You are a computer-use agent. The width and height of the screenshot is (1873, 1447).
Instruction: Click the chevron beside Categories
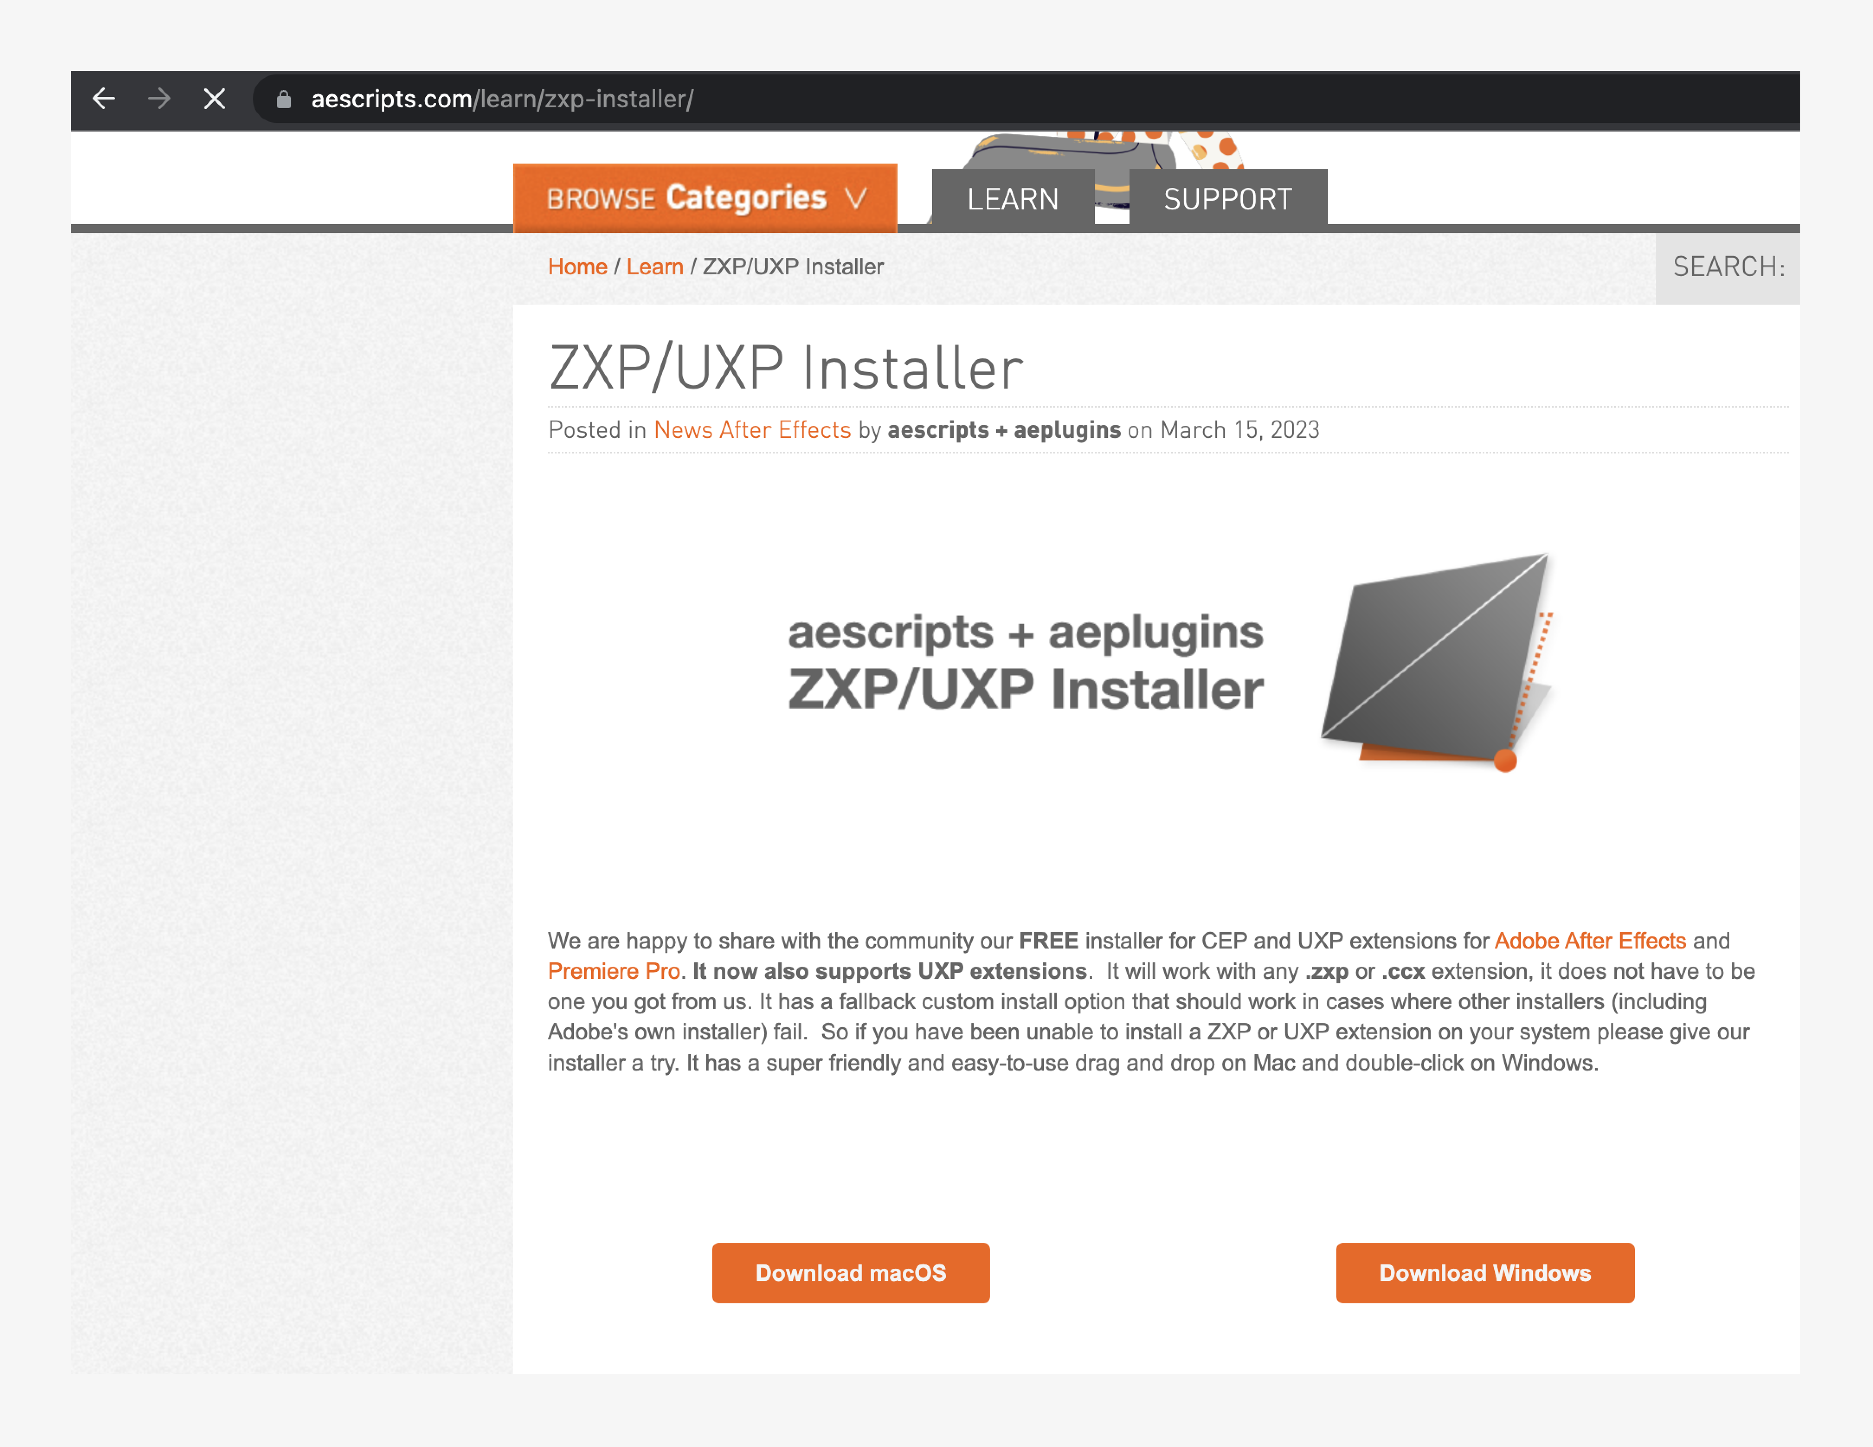coord(856,198)
